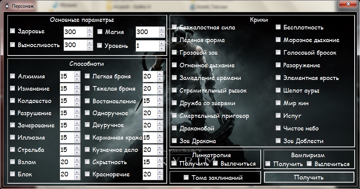Viewport: 360px width, 189px height.
Task: Select the Безжалостная сила shout
Action: pos(174,27)
